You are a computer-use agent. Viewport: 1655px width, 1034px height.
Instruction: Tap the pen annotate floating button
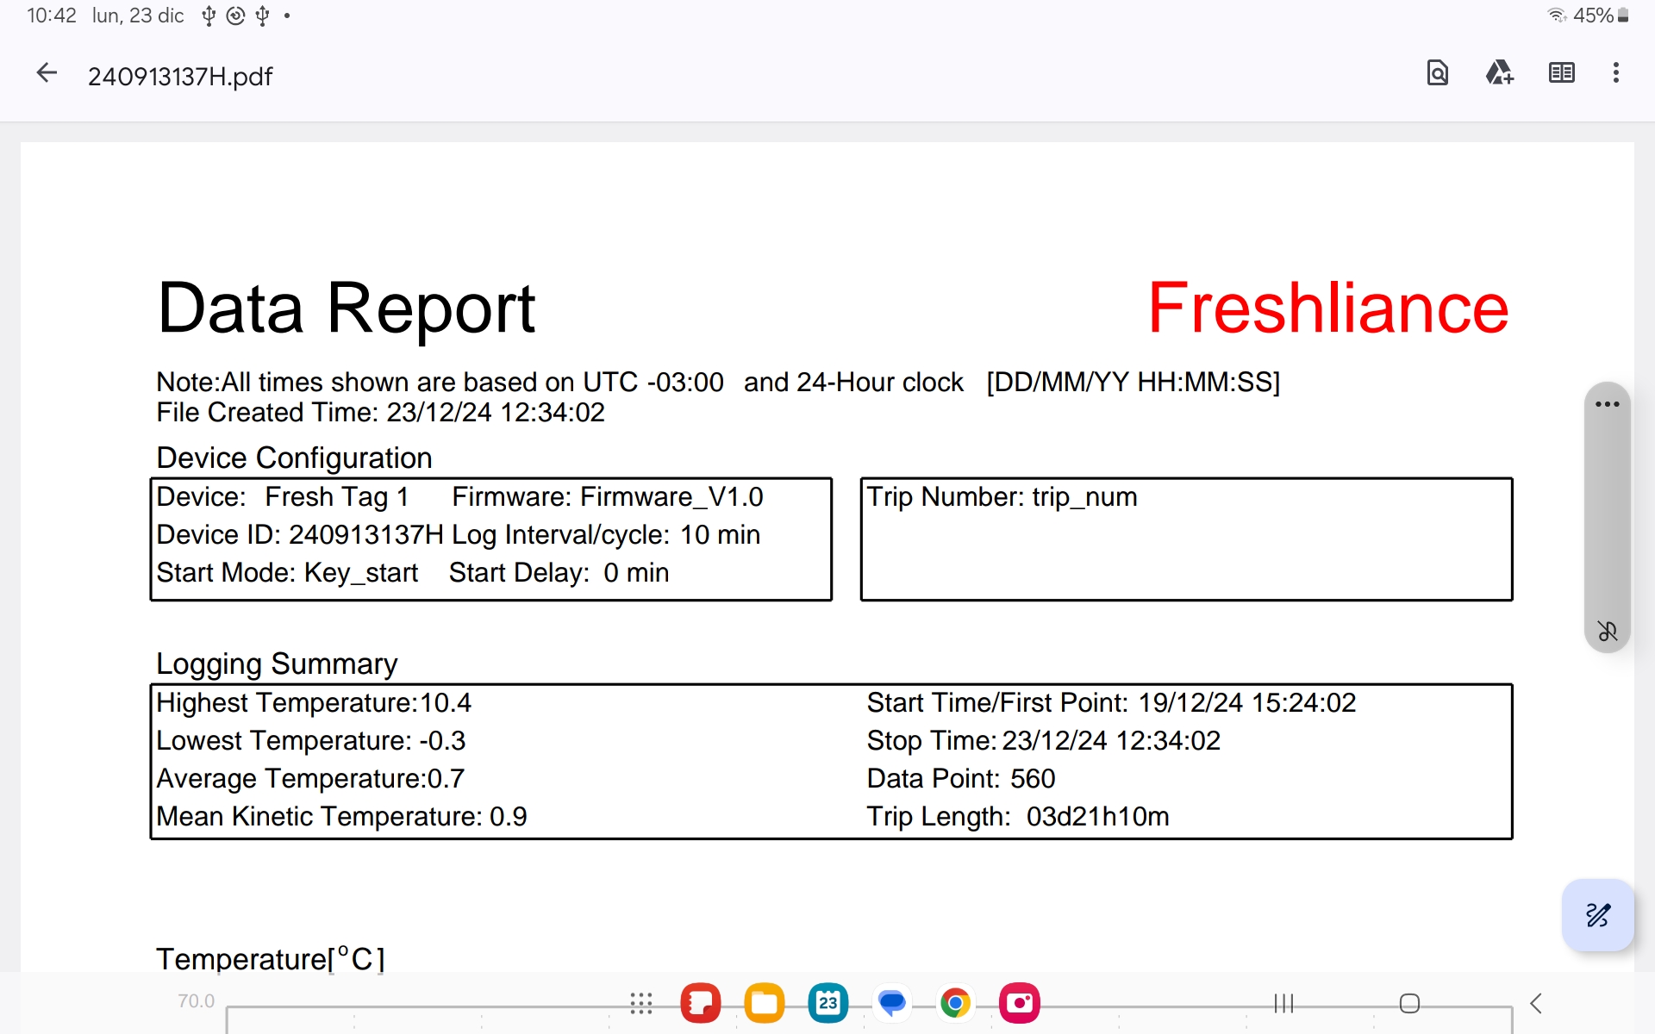pos(1598,915)
